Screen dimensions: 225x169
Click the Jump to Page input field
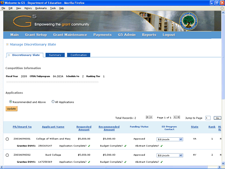208,118
